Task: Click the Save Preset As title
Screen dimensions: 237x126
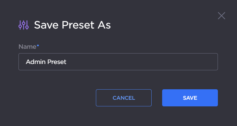Action: [x=72, y=25]
